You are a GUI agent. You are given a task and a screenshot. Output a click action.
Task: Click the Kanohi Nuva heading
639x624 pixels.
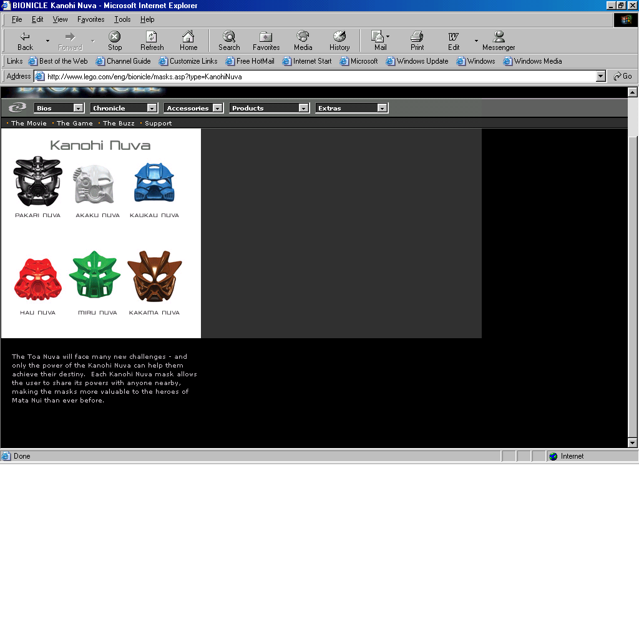(100, 145)
